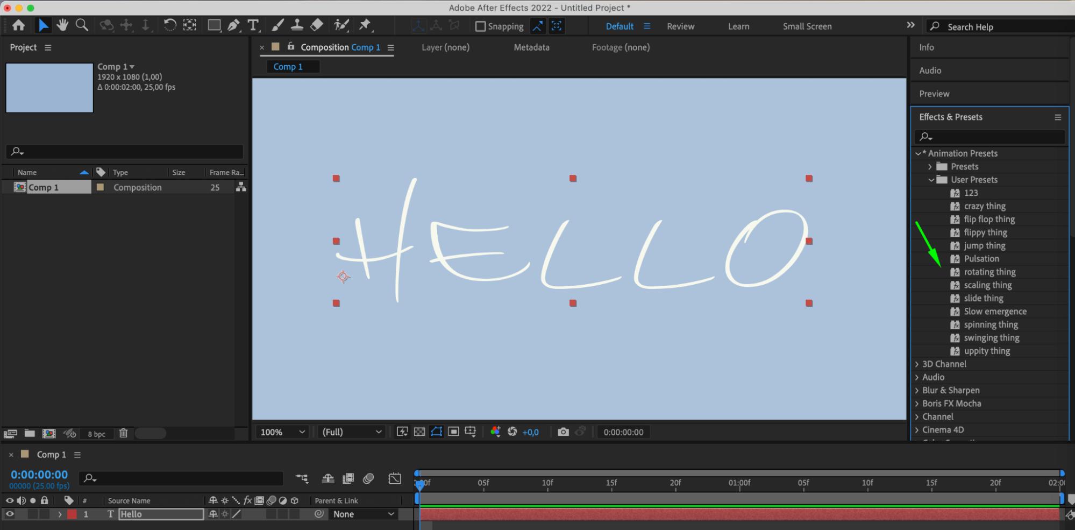Expand the Blur & Sharpen category
The height and width of the screenshot is (530, 1075).
(917, 390)
